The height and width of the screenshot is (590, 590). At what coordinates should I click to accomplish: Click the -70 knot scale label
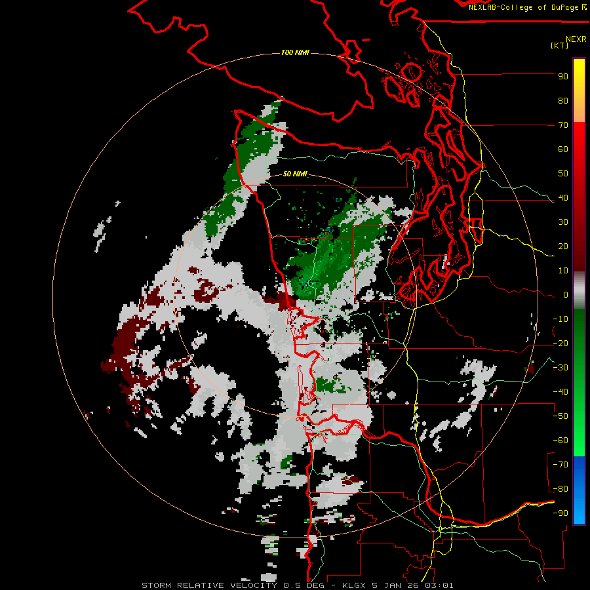560,465
